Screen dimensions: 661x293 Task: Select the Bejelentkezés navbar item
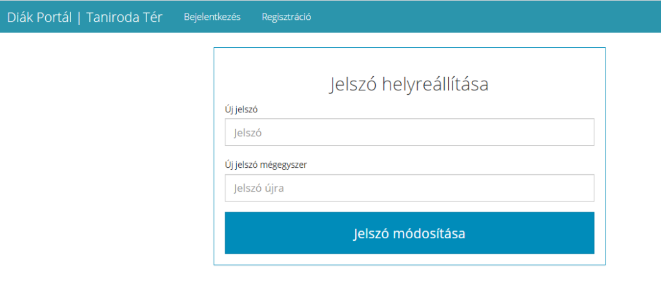tap(212, 17)
